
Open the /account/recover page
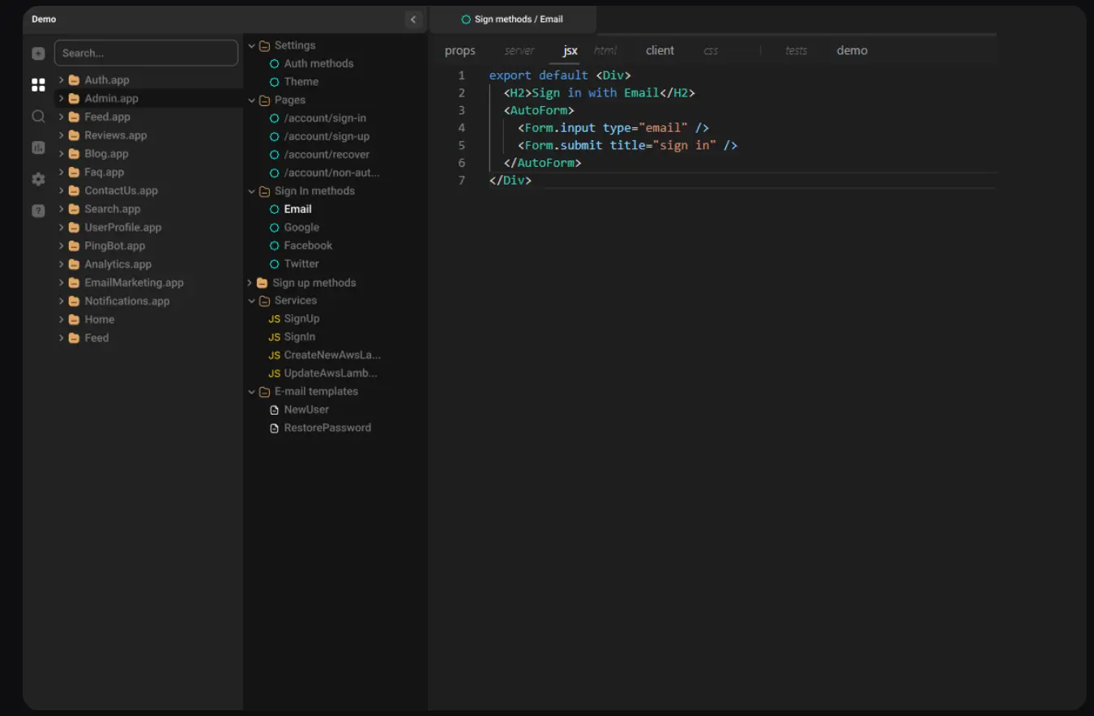[x=326, y=155]
